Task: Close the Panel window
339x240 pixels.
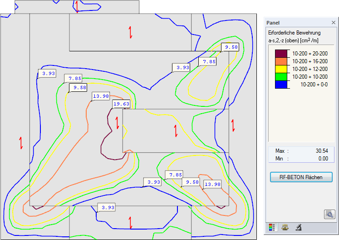Action: [334, 23]
